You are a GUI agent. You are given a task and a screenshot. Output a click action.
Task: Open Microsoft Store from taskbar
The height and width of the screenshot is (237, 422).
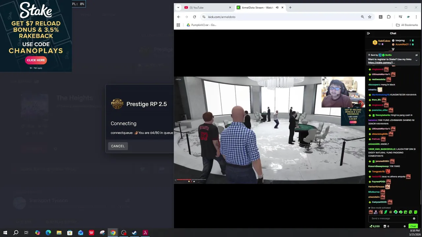tap(70, 233)
